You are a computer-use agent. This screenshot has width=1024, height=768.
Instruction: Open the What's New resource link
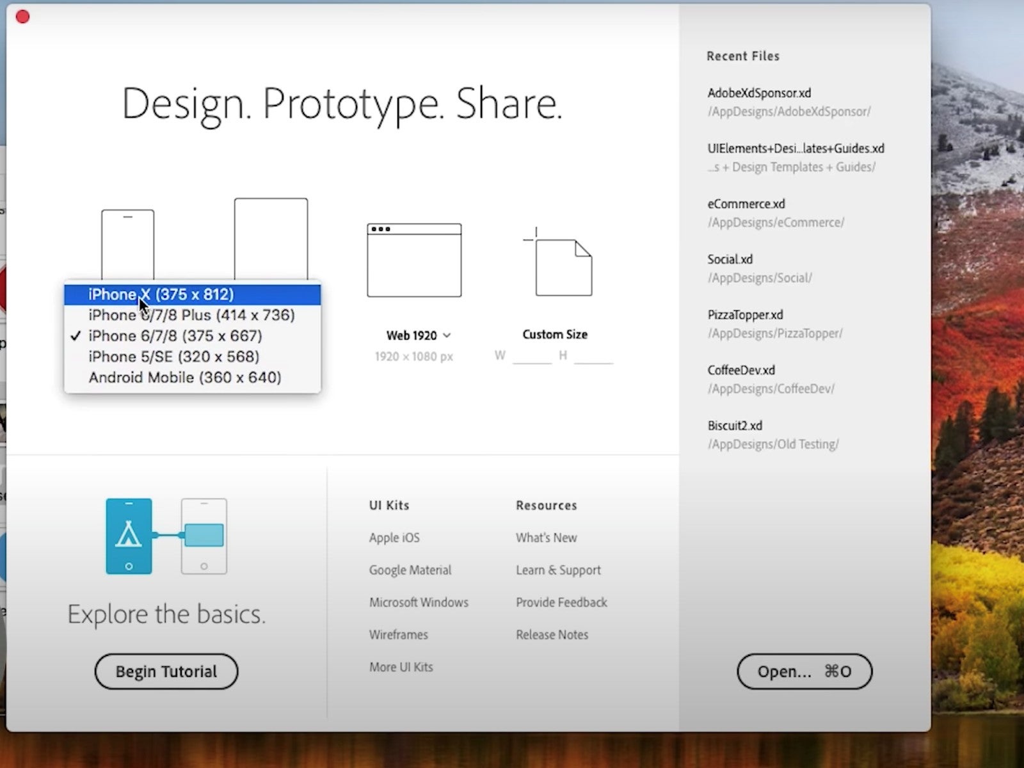[547, 538]
